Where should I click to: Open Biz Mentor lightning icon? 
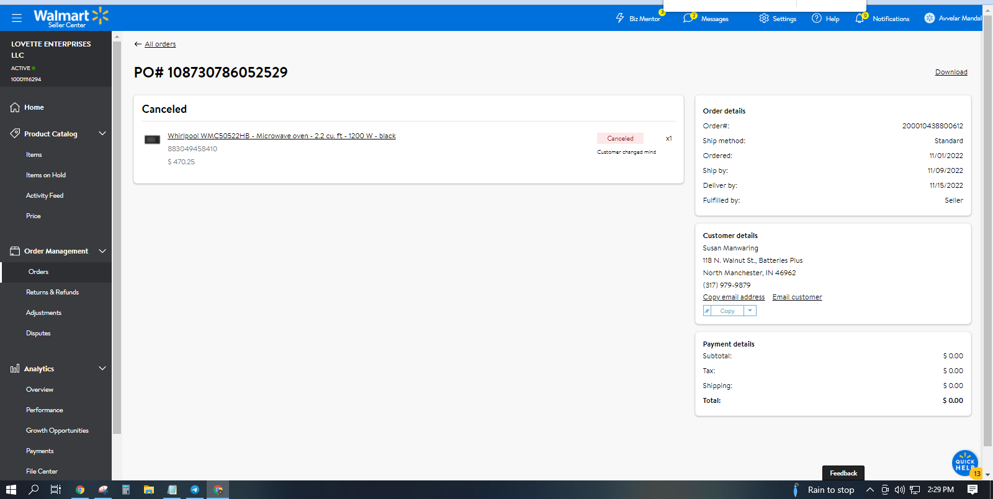click(620, 18)
